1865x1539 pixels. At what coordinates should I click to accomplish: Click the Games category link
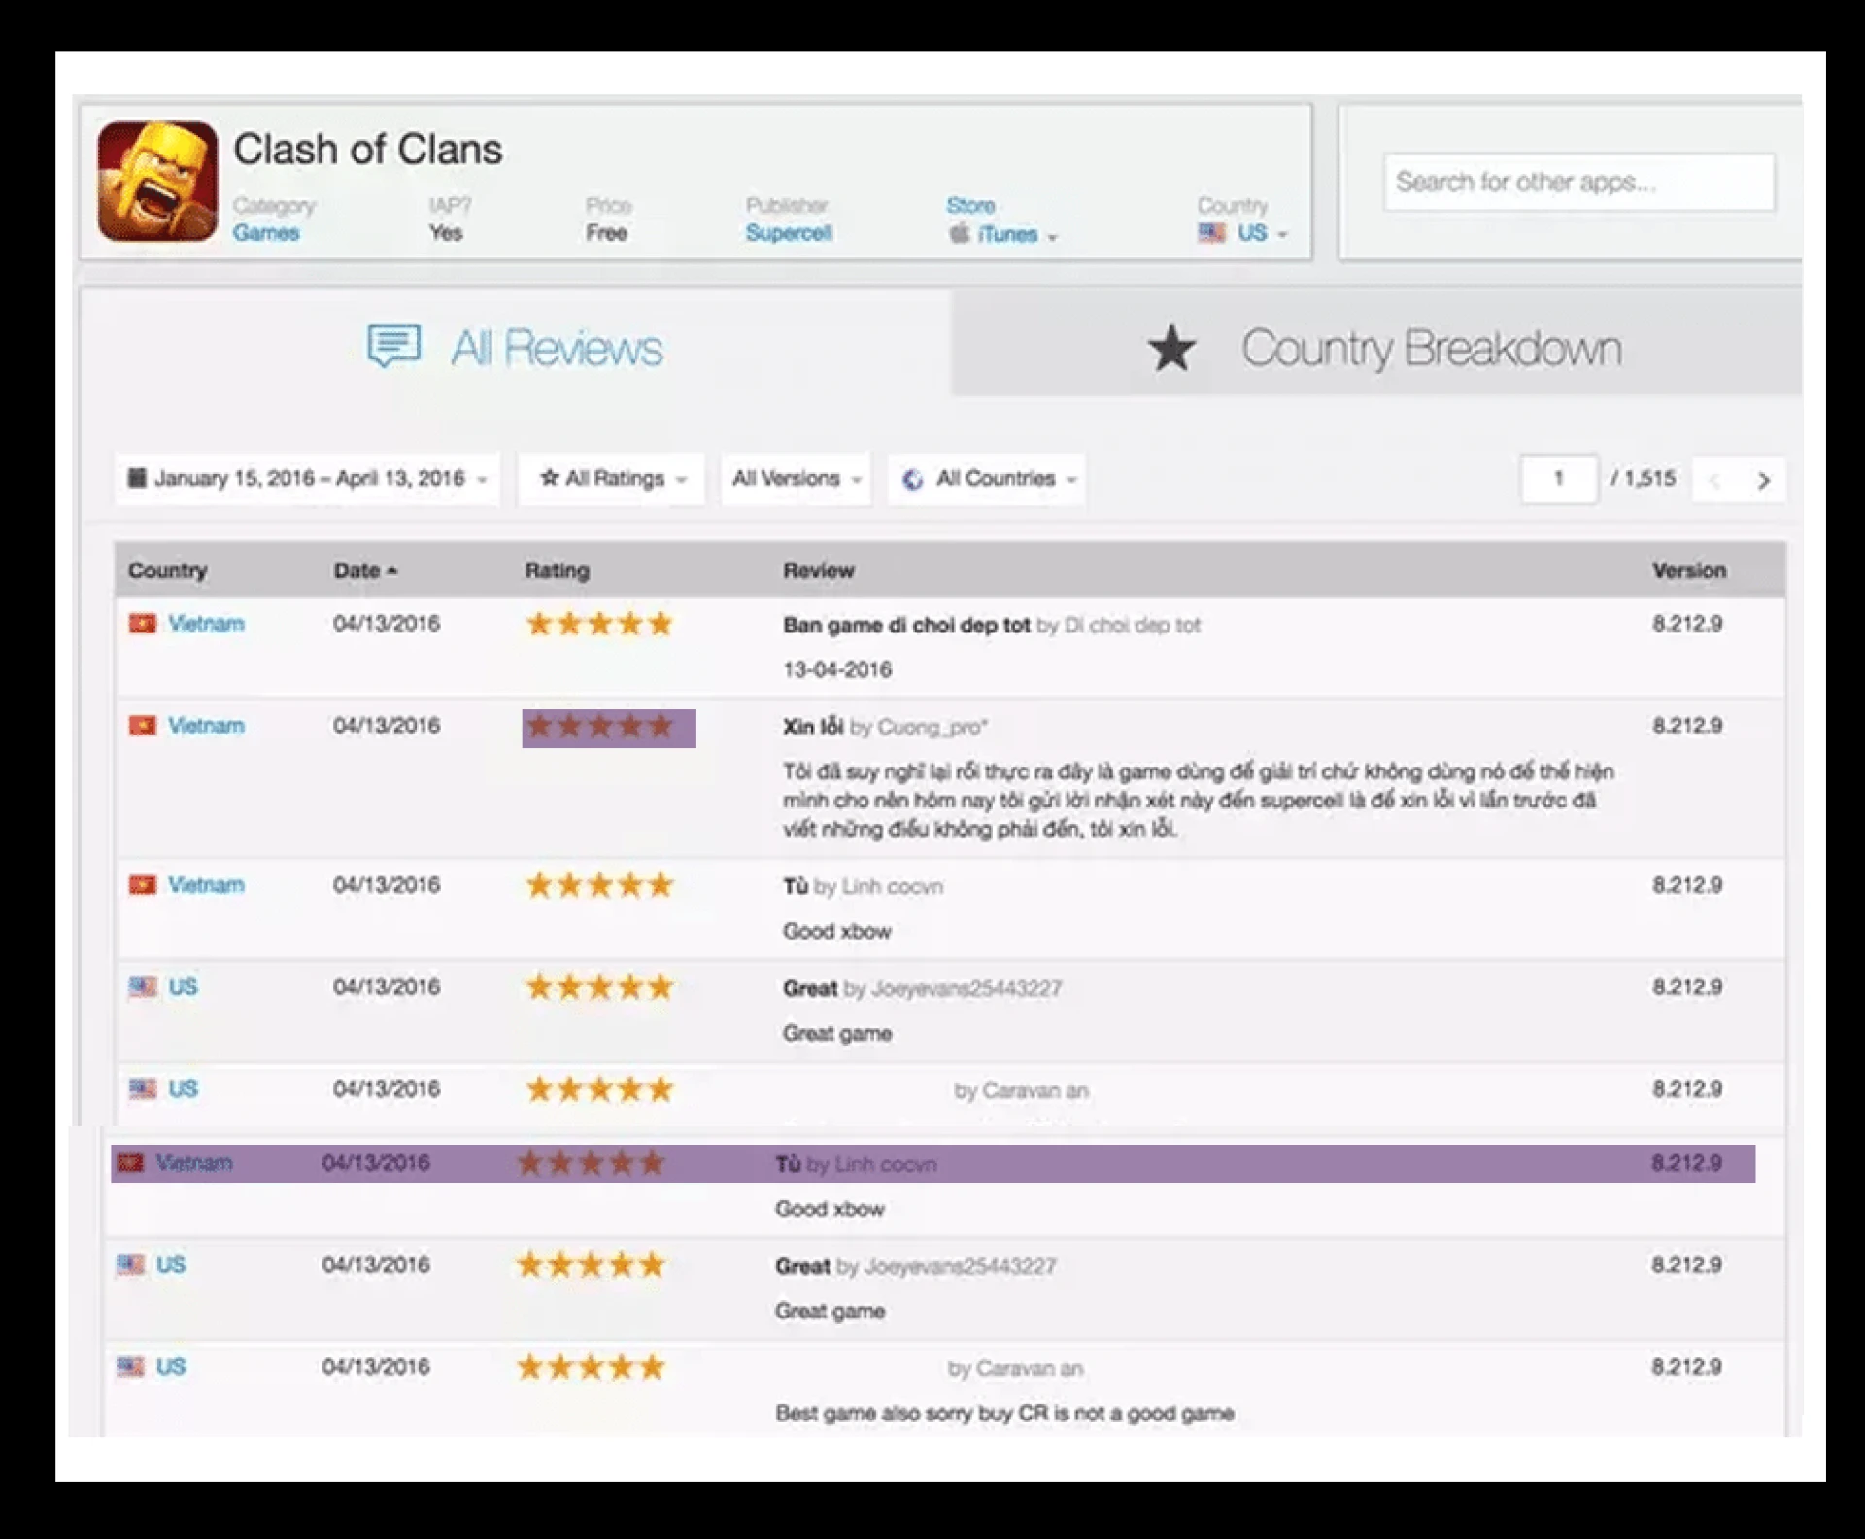(x=266, y=233)
